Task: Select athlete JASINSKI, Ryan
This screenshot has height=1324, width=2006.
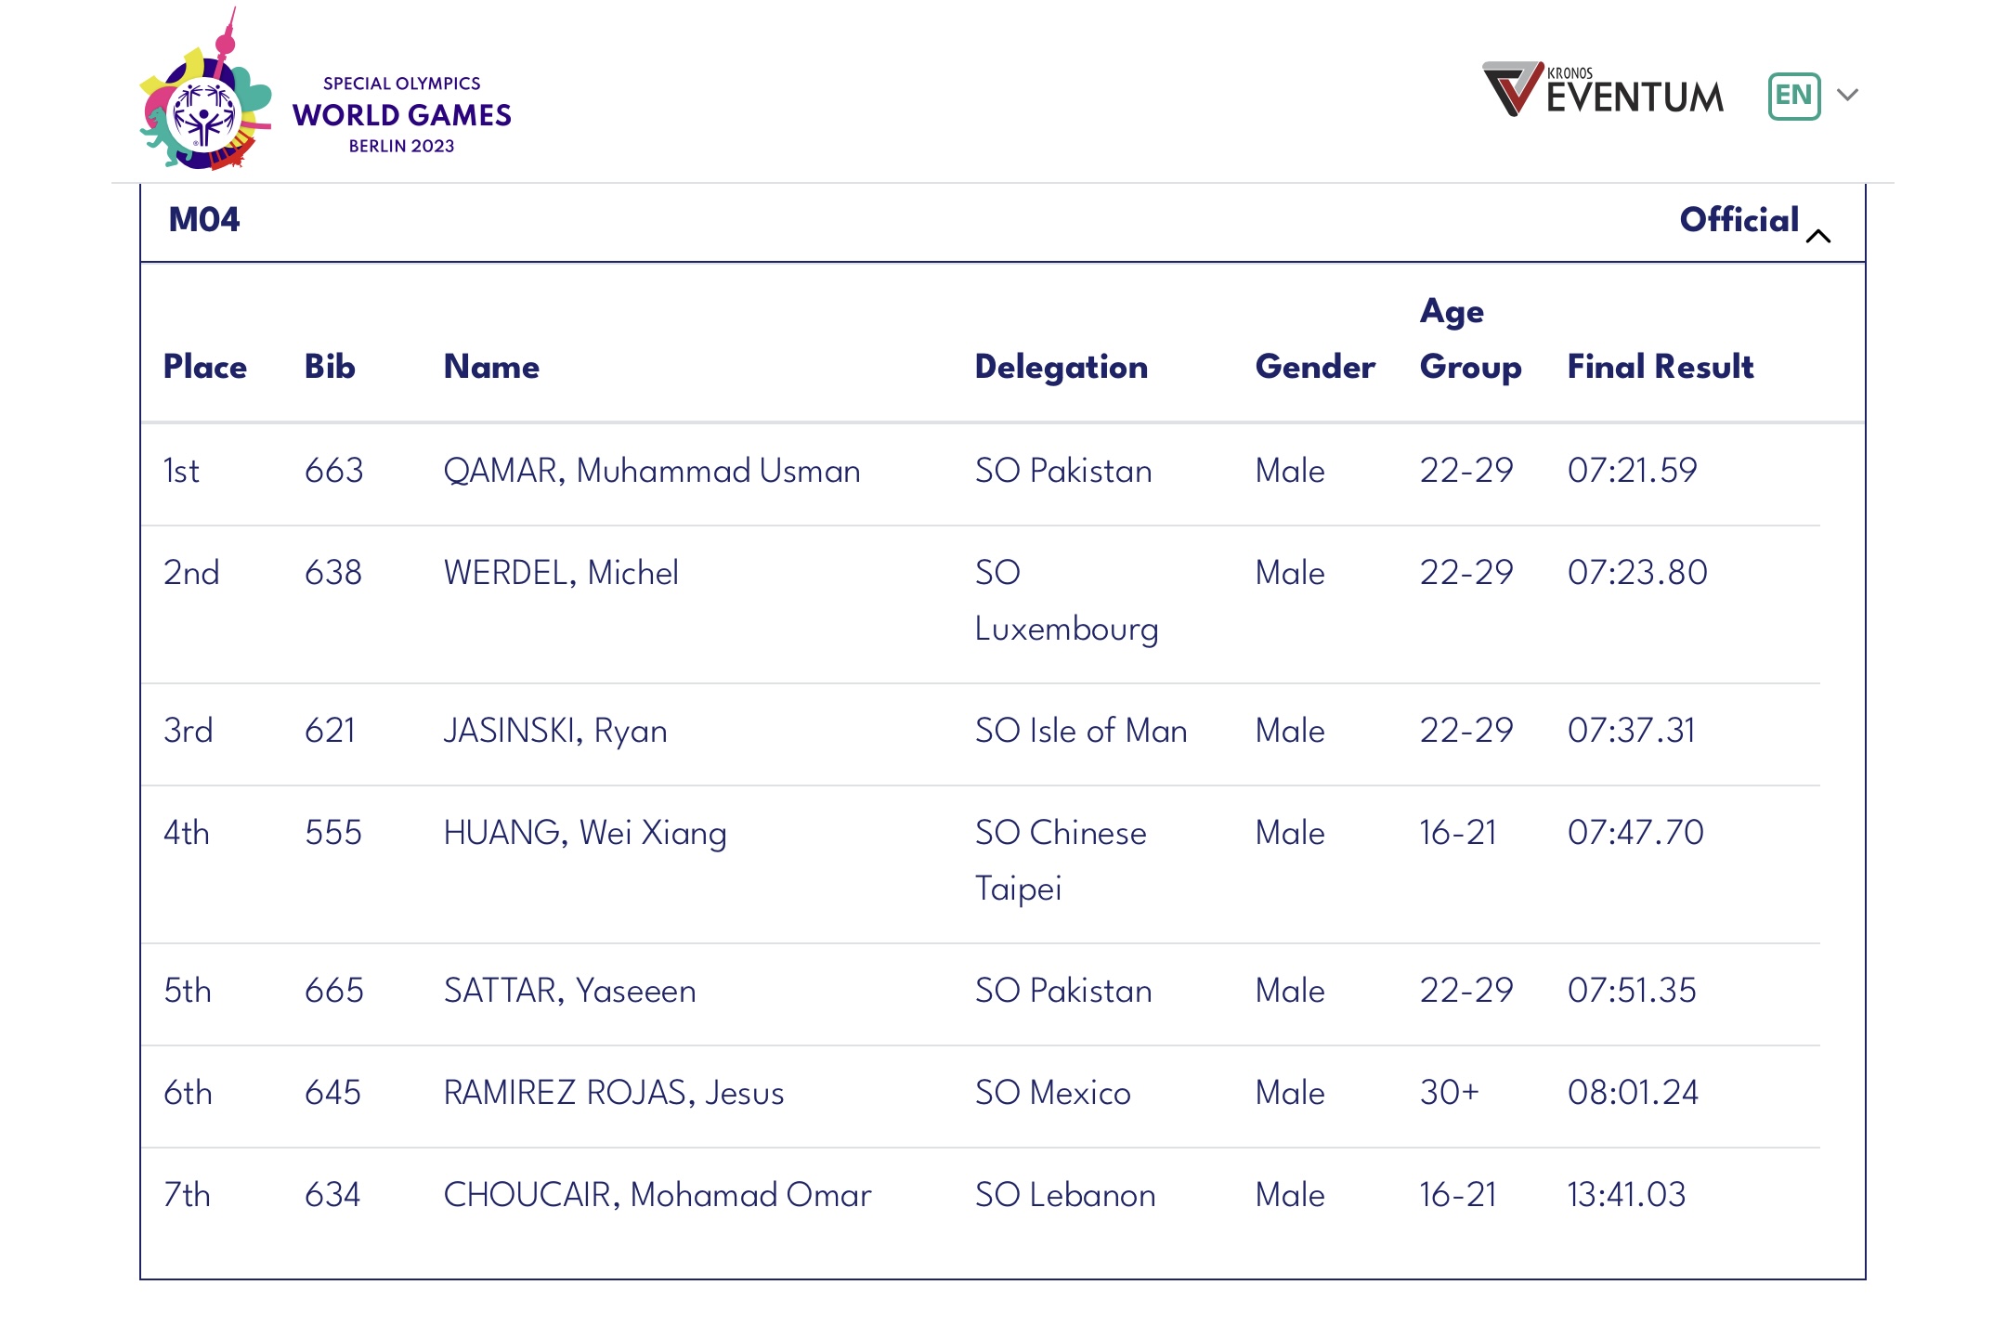Action: click(555, 731)
